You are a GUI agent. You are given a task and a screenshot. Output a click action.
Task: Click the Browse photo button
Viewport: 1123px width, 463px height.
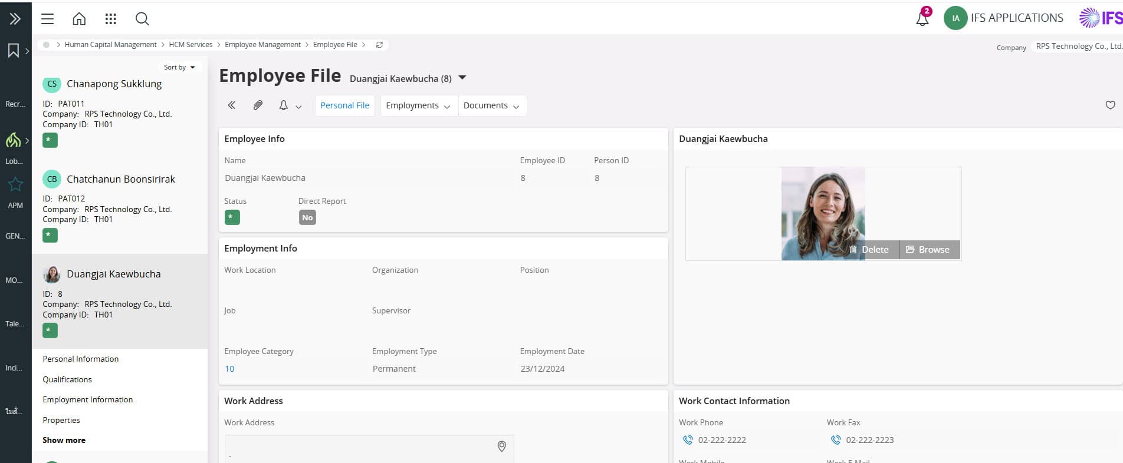928,250
